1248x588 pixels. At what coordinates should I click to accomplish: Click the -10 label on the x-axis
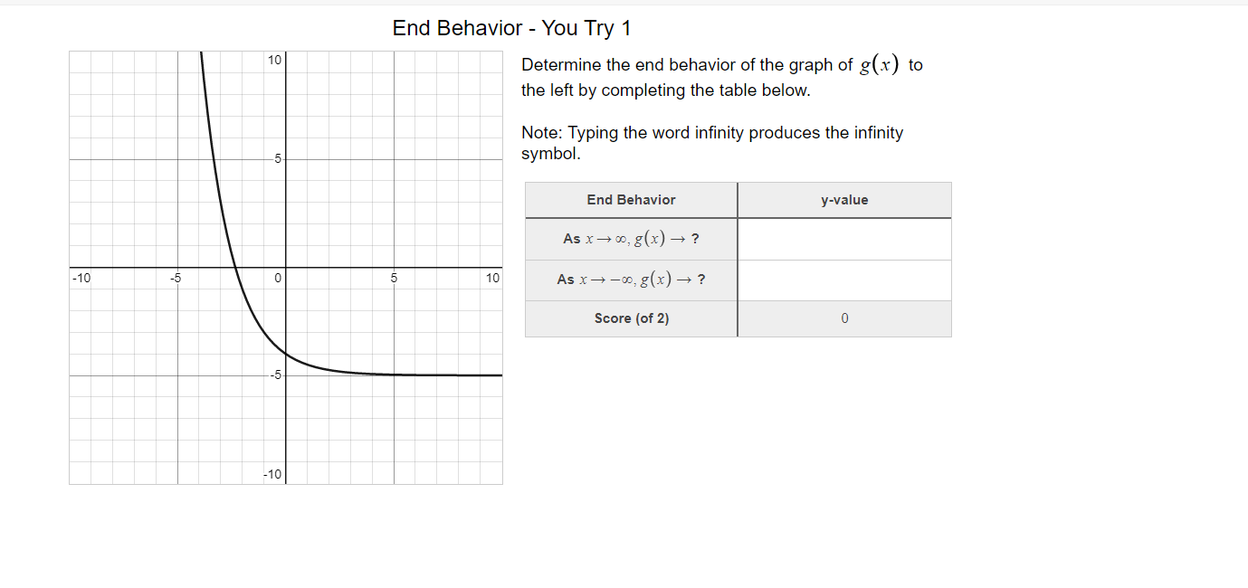(x=81, y=279)
